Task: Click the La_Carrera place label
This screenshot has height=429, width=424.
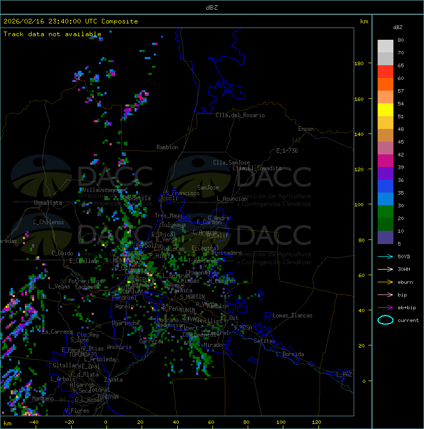Action: coord(58,332)
